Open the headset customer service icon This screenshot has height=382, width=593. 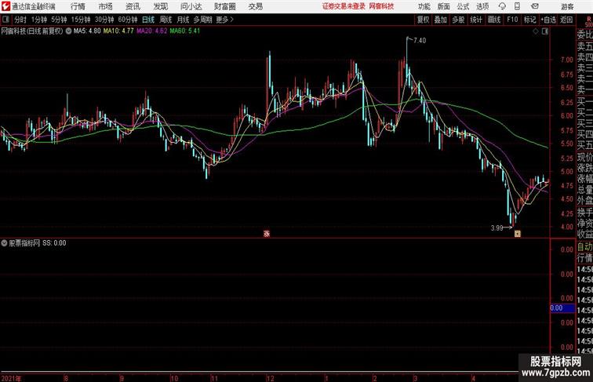click(x=502, y=6)
